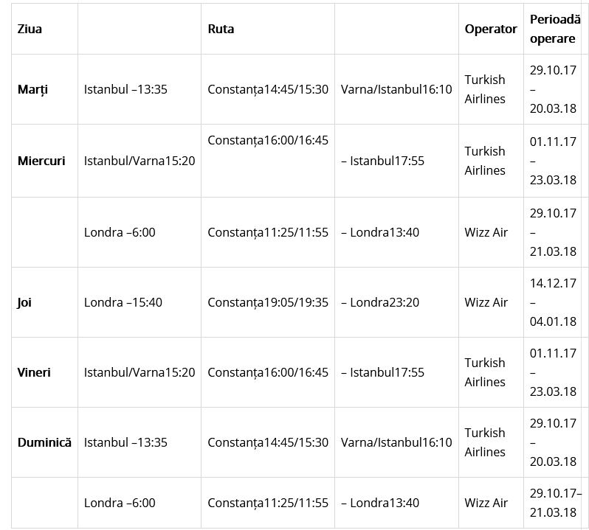589x530 pixels.
Task: Select Constanța16:00/16:45 in the Vineri row
Action: click(x=268, y=372)
